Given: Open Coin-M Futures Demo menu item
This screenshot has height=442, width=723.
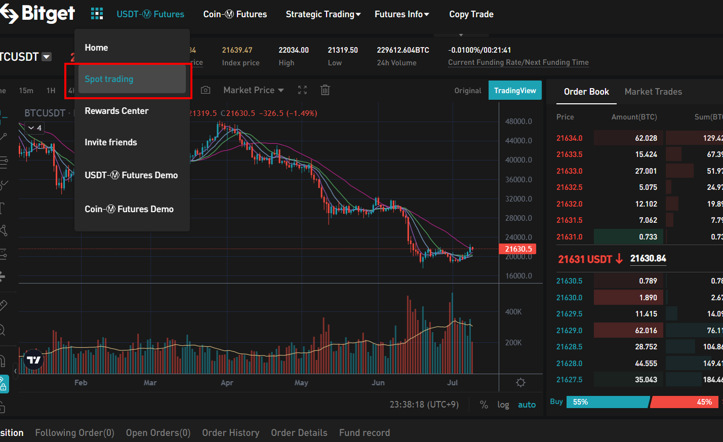Looking at the screenshot, I should coord(129,209).
